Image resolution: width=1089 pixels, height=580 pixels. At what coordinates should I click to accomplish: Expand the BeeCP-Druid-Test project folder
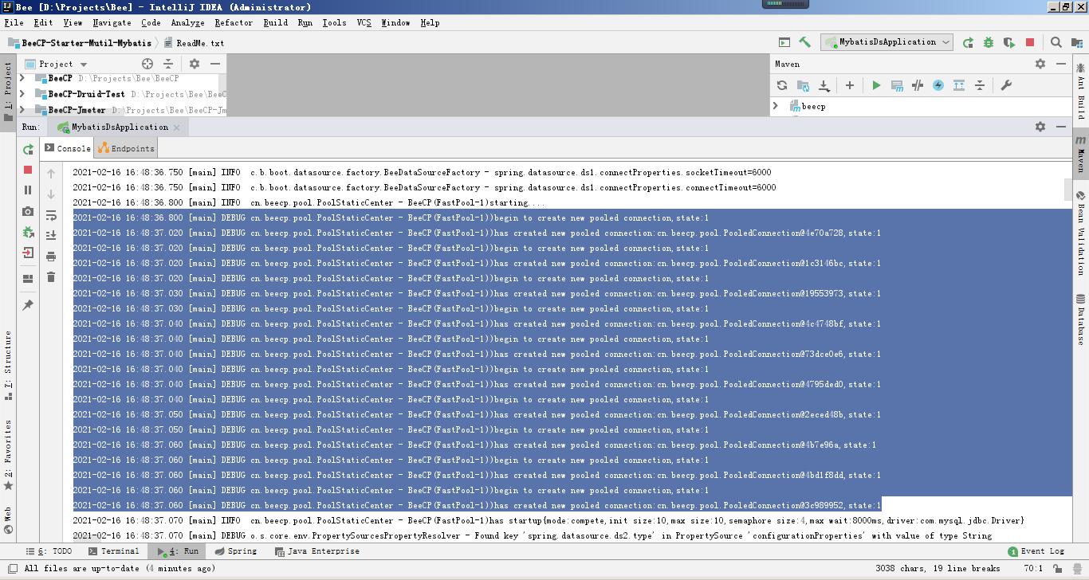[x=22, y=94]
